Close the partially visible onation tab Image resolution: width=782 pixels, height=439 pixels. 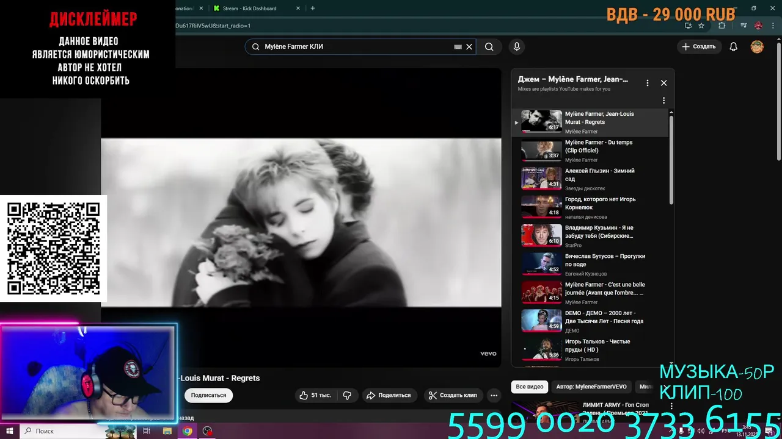click(201, 9)
